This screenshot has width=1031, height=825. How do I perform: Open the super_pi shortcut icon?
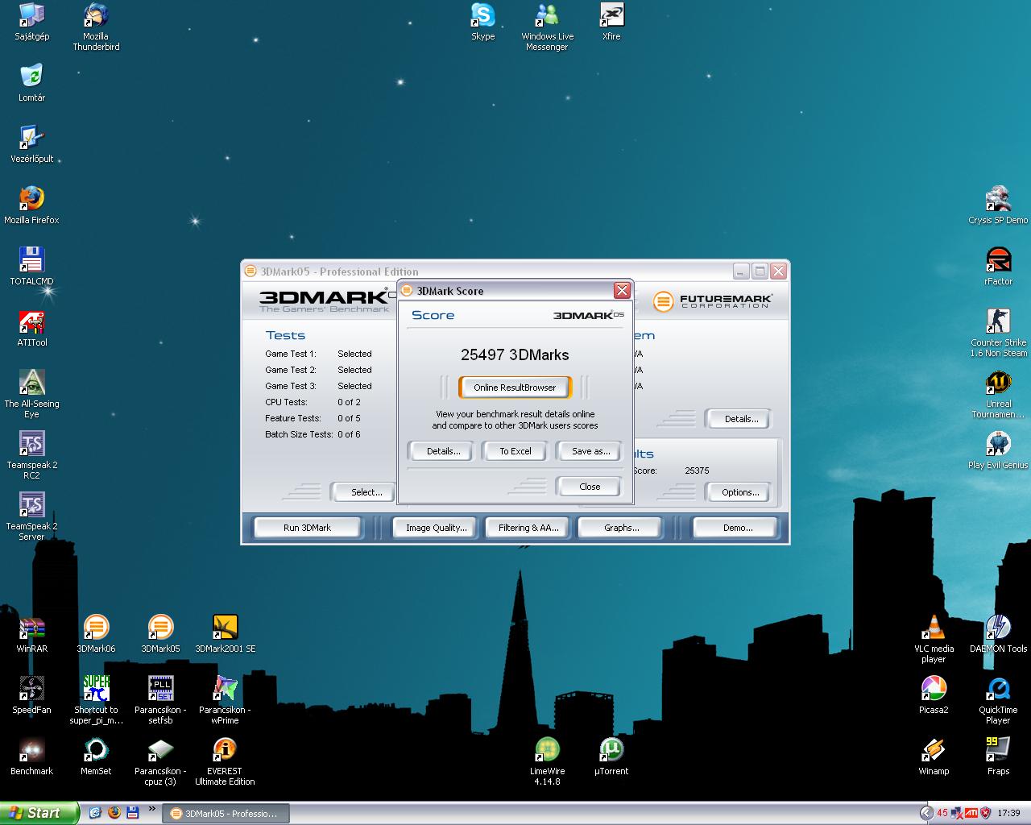click(96, 701)
